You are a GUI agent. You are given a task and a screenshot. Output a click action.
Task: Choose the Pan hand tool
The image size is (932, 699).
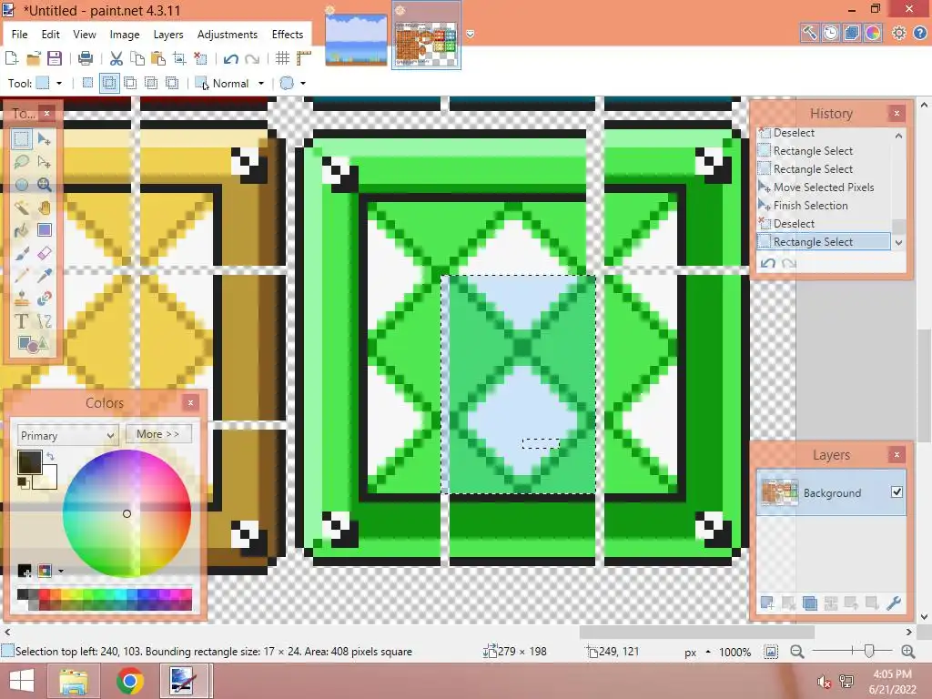point(44,208)
